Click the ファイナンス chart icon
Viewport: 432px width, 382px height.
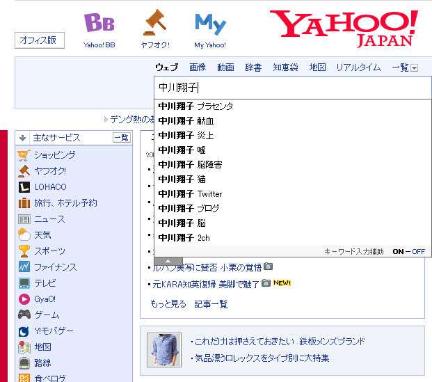point(24,266)
